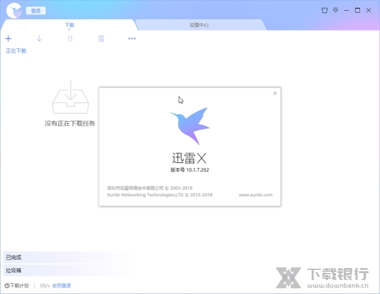Screen dimensions: 380x294
Task: Select the 正在下载 section
Action: click(16, 51)
